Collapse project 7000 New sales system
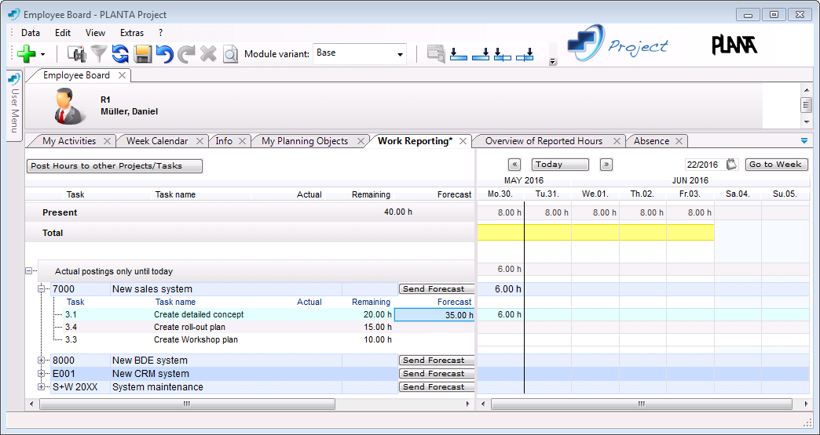Image resolution: width=820 pixels, height=435 pixels. [x=42, y=289]
